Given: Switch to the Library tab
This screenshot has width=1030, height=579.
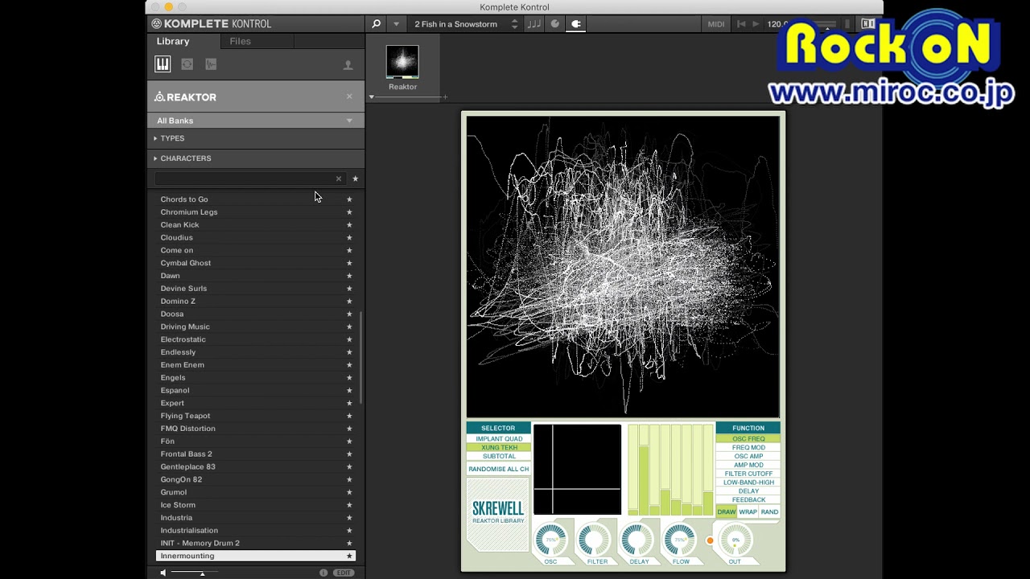Looking at the screenshot, I should point(173,41).
